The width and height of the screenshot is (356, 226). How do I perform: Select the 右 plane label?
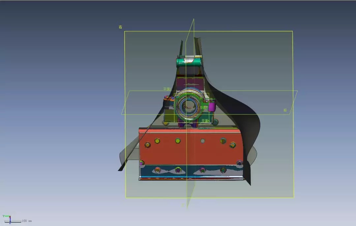point(120,27)
